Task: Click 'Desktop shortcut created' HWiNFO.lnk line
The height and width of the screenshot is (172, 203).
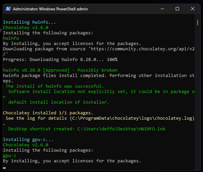Action: (87, 129)
